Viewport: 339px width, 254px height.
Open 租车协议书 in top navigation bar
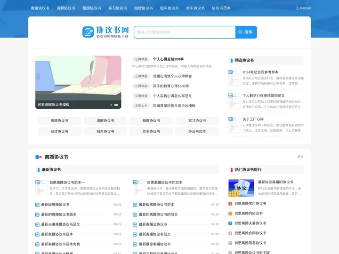[x=169, y=8]
